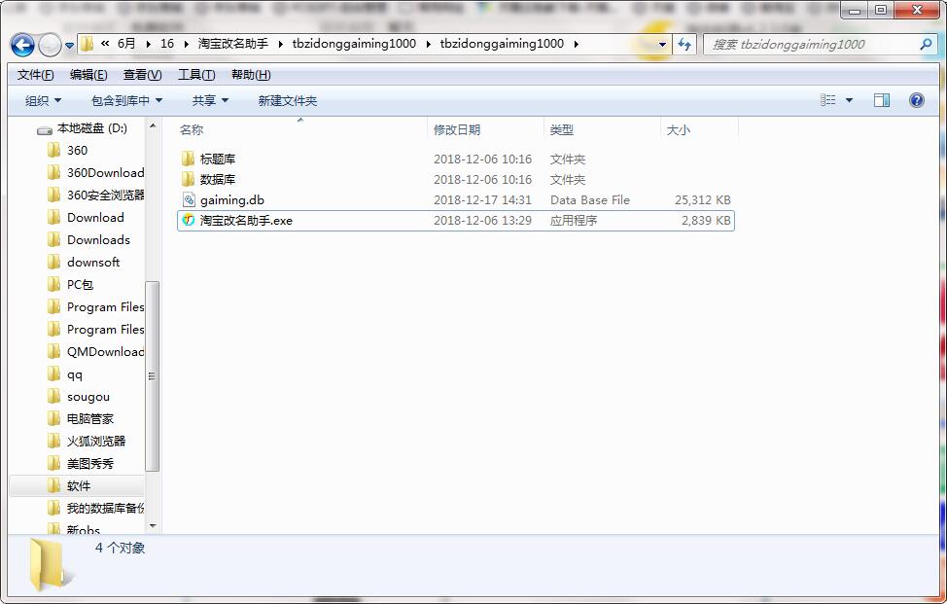
Task: Select the sougou folder in the tree
Action: click(88, 396)
